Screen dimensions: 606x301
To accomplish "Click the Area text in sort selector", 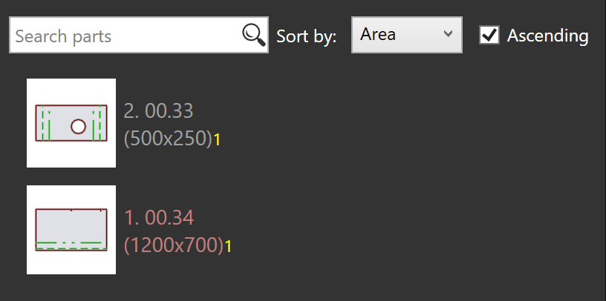I will point(378,34).
